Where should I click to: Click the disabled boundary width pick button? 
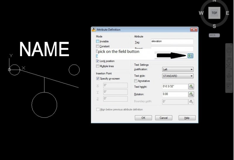pos(191,102)
